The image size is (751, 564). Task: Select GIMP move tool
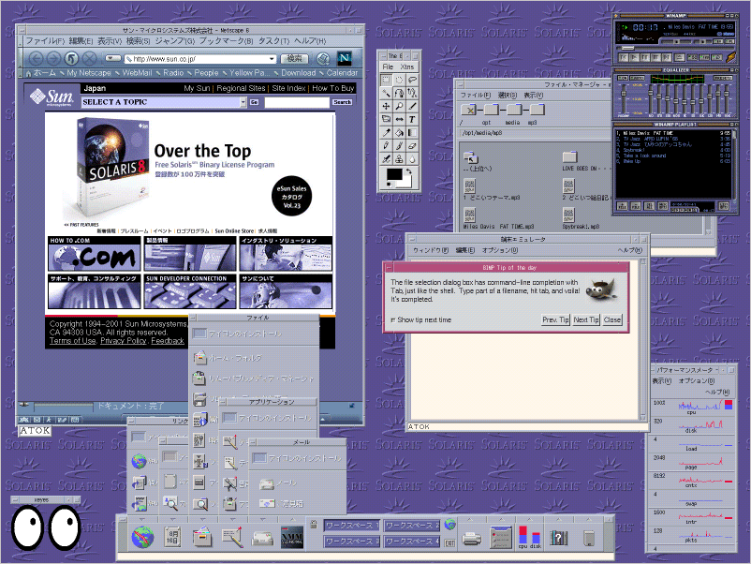[x=386, y=107]
